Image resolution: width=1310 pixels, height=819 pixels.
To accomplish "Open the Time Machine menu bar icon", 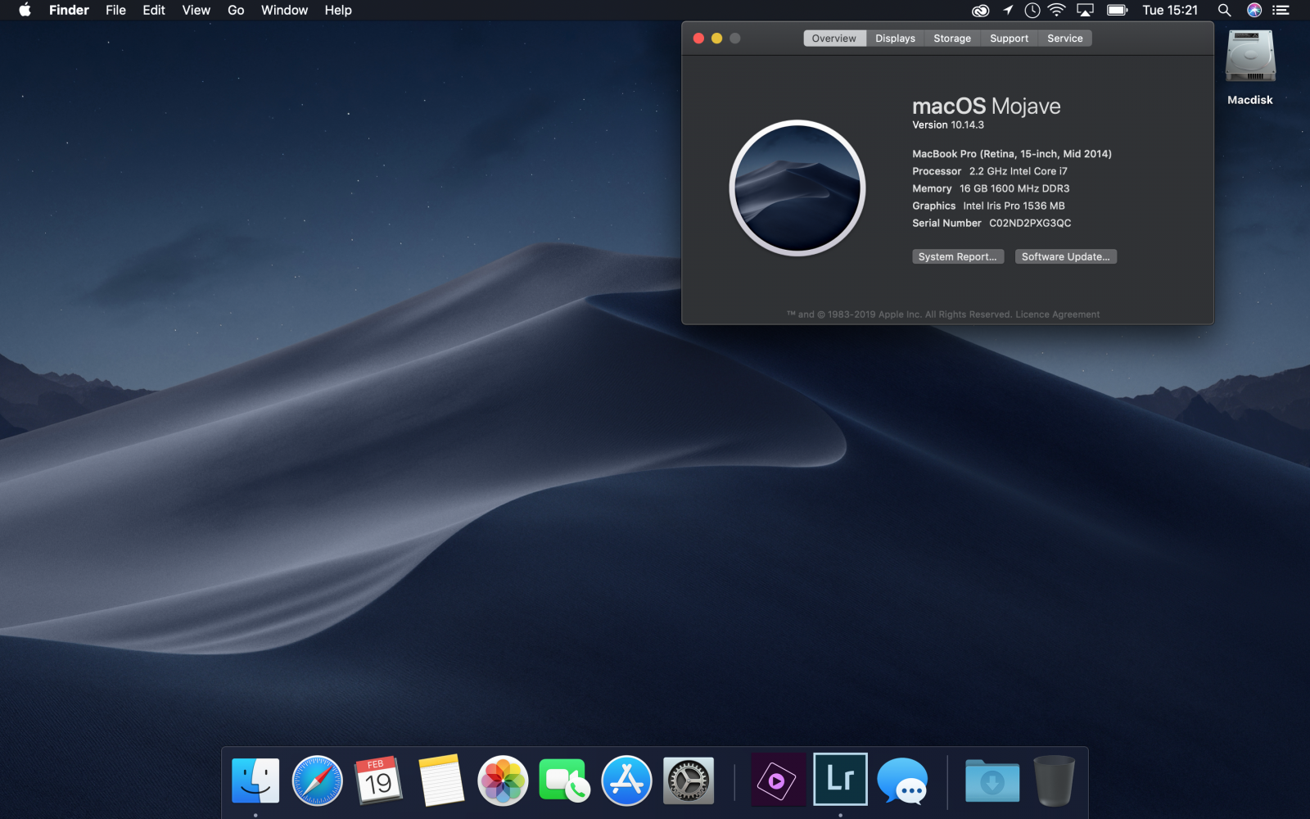I will click(1032, 10).
